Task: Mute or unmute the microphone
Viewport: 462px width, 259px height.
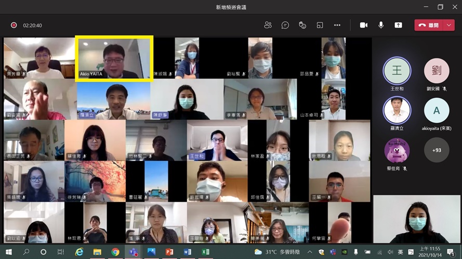Action: (x=381, y=25)
